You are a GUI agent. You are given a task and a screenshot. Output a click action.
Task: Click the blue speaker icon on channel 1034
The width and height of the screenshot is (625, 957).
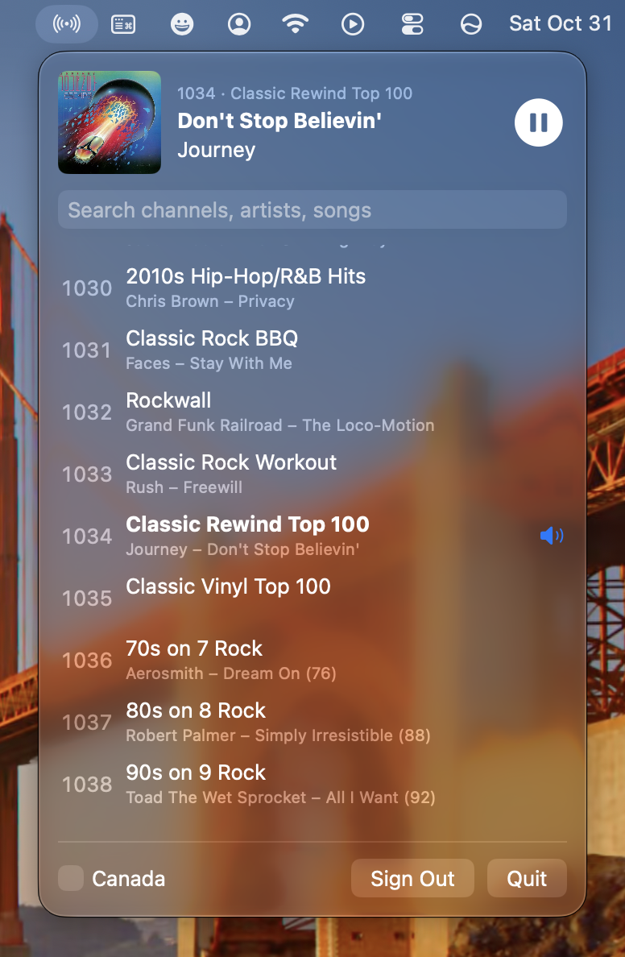tap(552, 536)
